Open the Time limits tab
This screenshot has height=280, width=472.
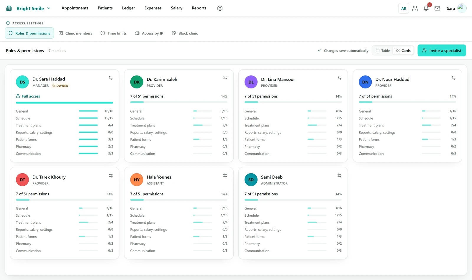click(114, 33)
